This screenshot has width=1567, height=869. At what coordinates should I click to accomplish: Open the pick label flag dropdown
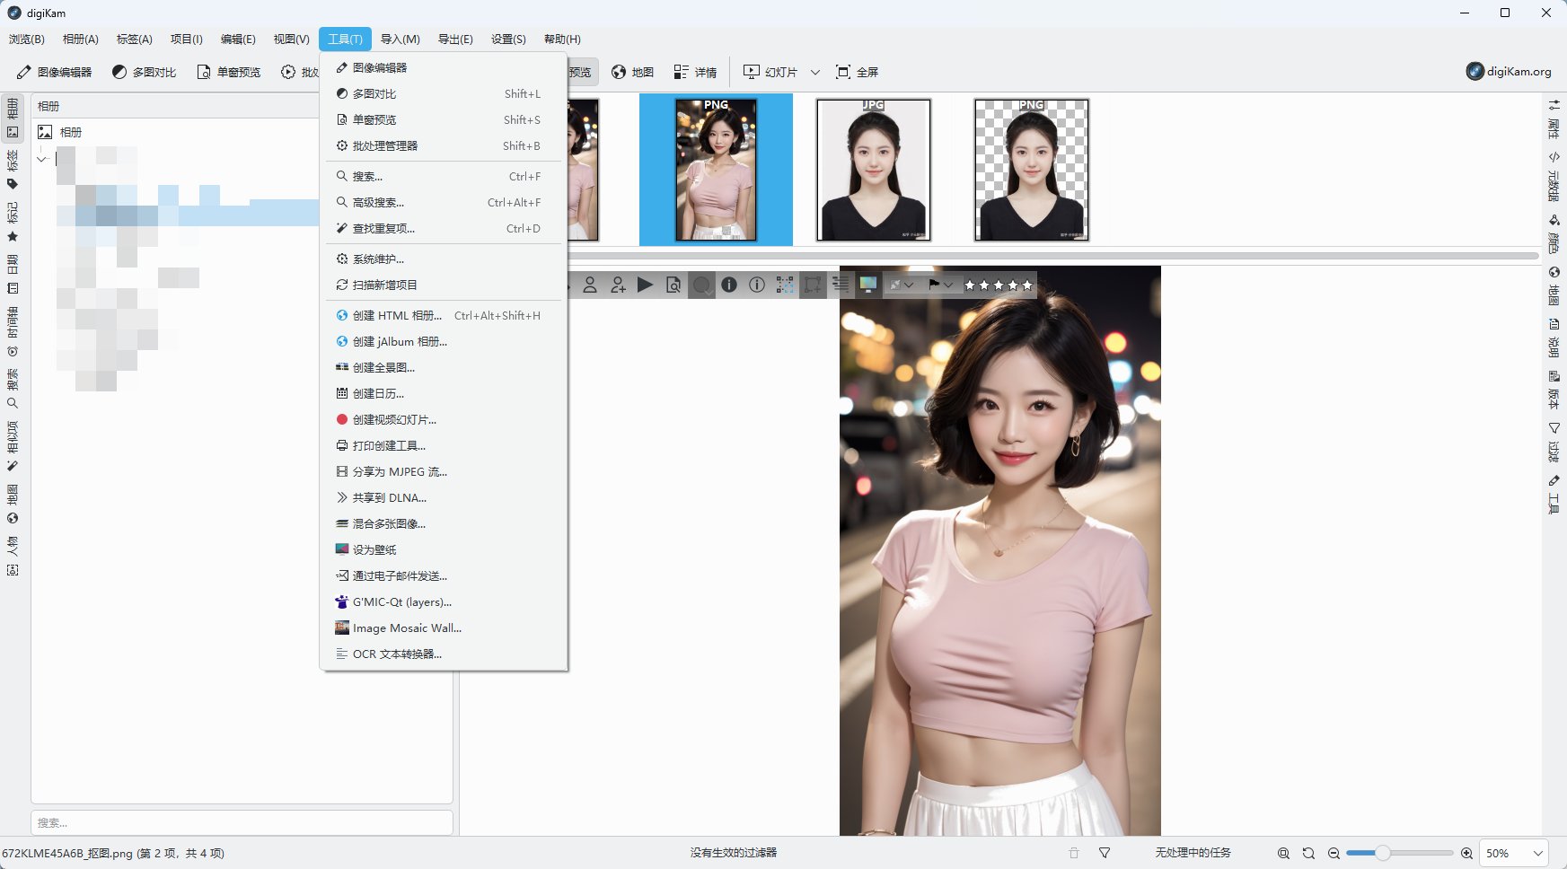[x=941, y=285]
